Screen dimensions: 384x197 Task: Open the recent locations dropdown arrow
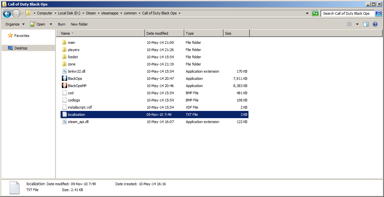[x=23, y=13]
